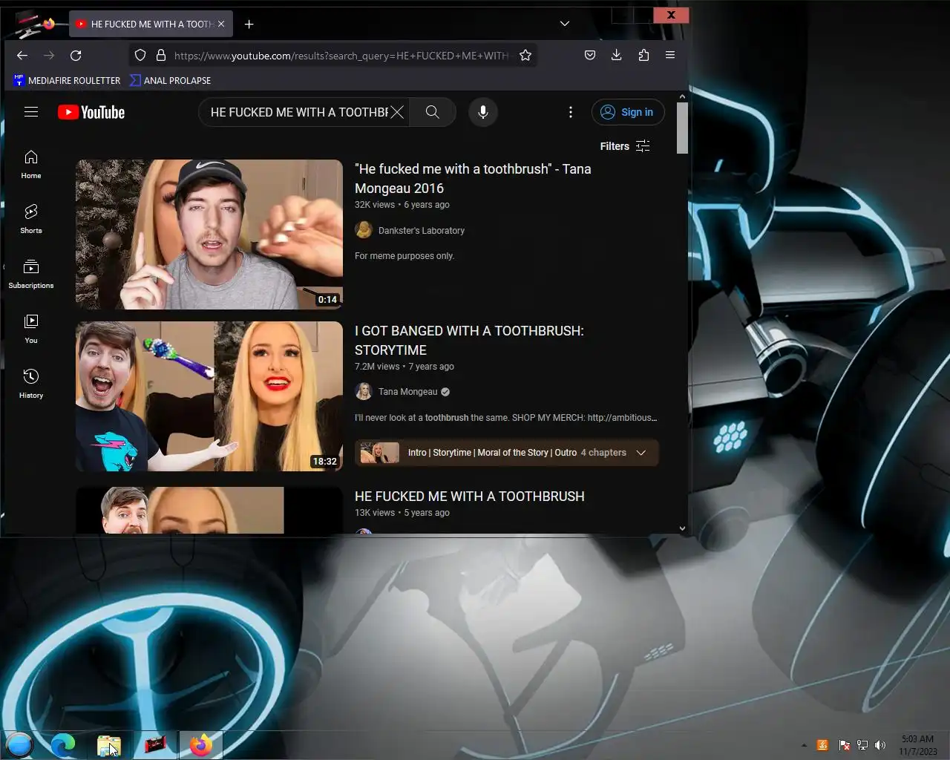Search with your voice microphone
This screenshot has width=950, height=760.
coord(483,112)
